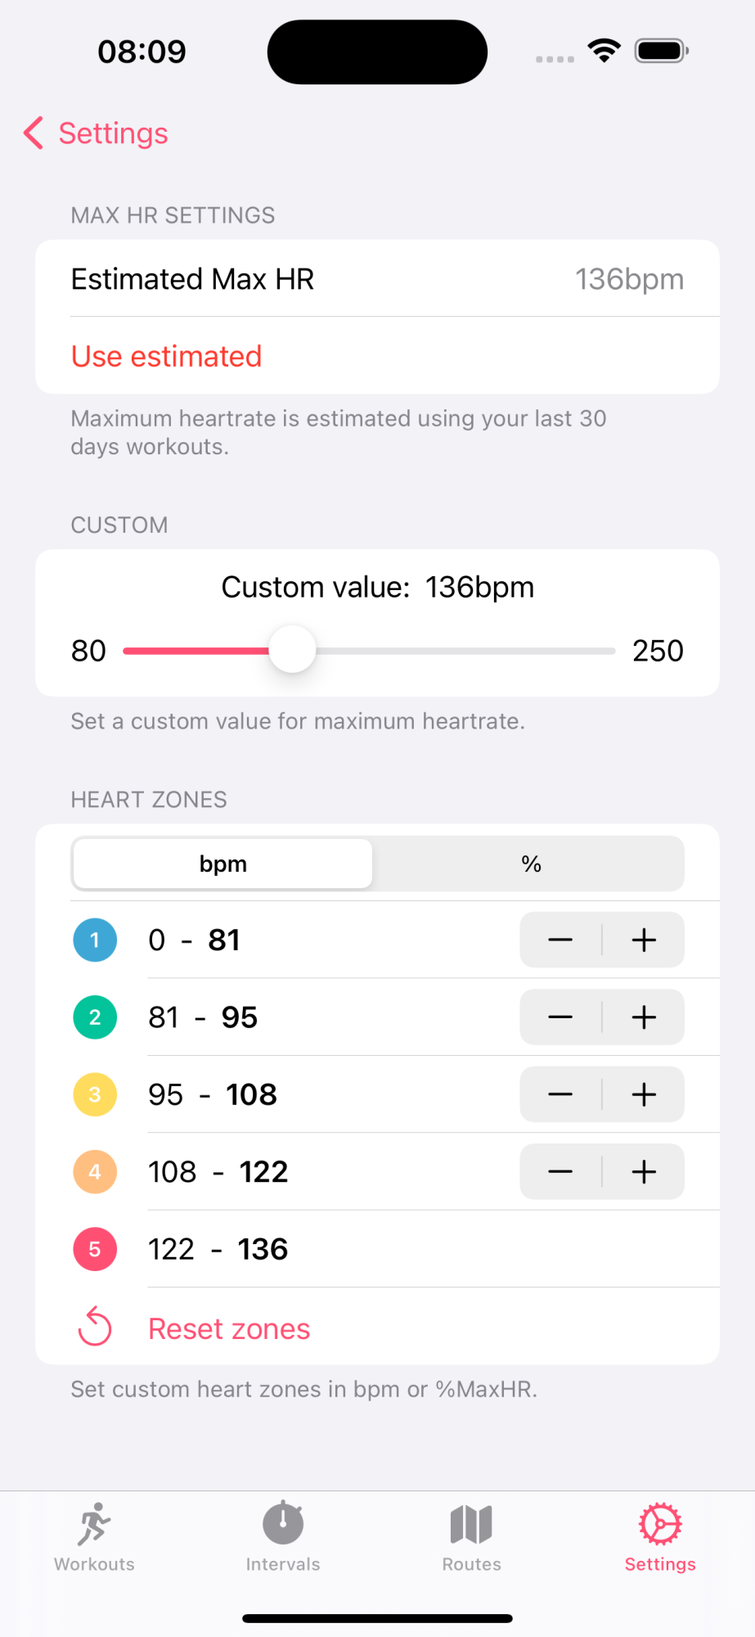Increase zone 2 upper limit
755x1637 pixels.
click(644, 1017)
